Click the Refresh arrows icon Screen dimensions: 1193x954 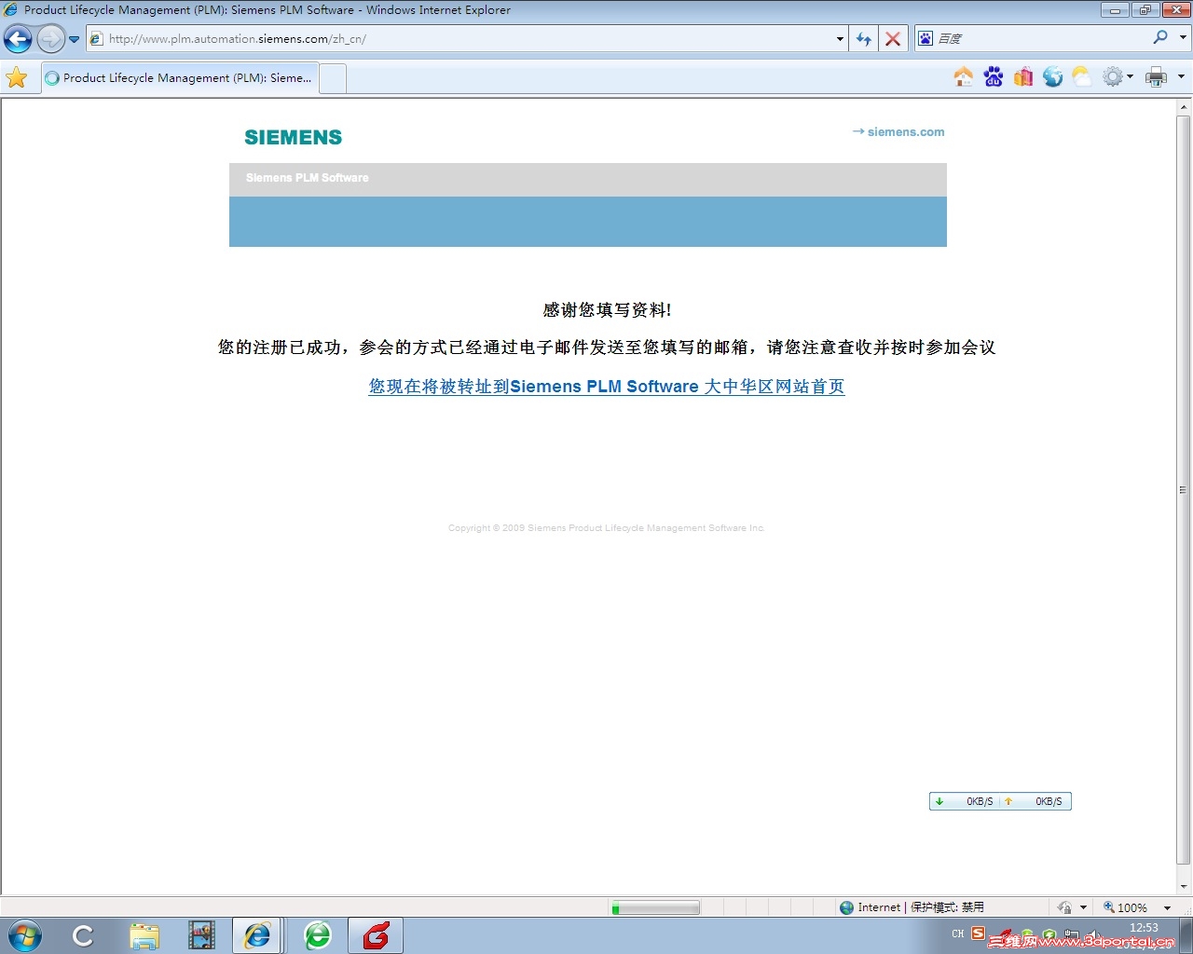tap(864, 39)
